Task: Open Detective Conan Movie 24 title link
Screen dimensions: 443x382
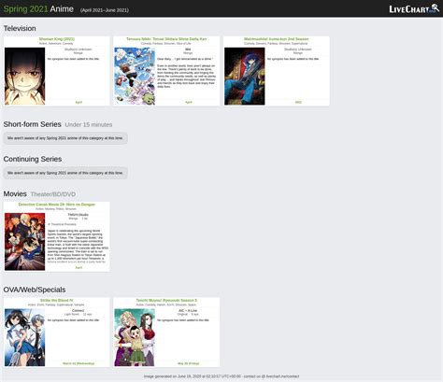Action: pyautogui.click(x=57, y=205)
